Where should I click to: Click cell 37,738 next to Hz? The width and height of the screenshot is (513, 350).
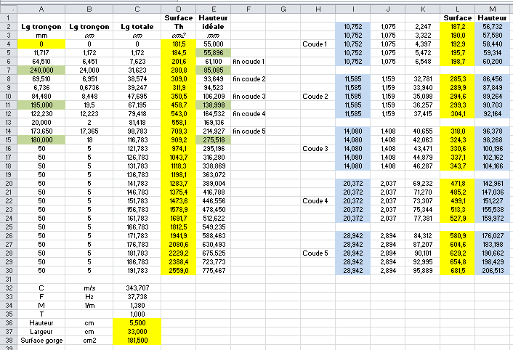pyautogui.click(x=137, y=297)
